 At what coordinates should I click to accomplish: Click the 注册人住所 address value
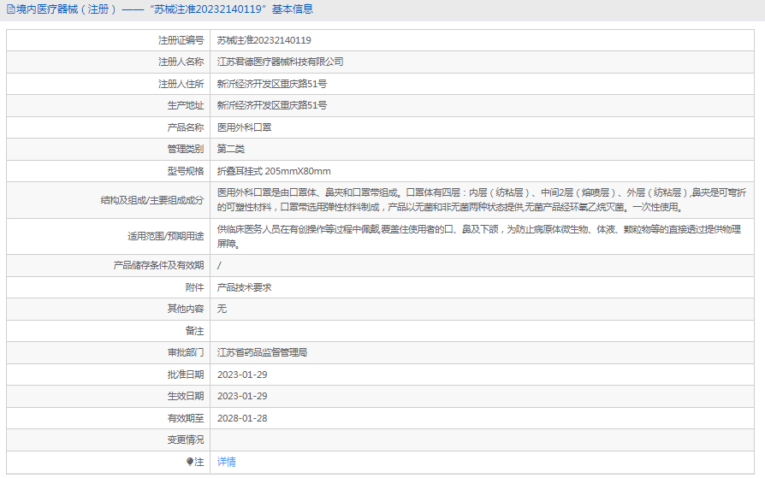coord(272,84)
